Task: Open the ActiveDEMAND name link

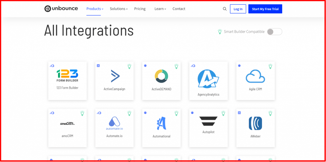Action: (161, 89)
